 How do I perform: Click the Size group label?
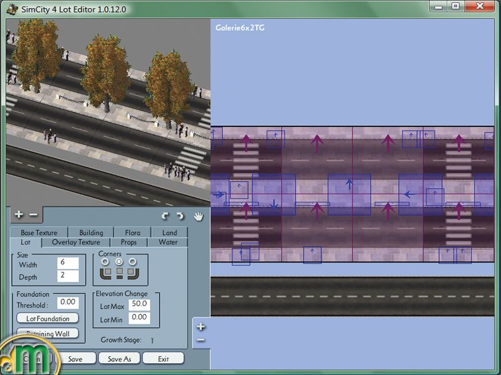point(23,255)
